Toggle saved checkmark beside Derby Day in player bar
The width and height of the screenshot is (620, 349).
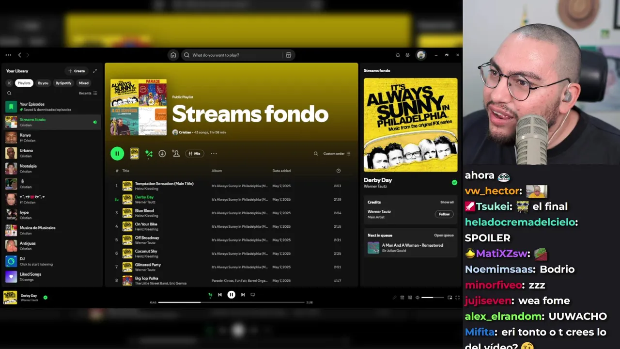(x=46, y=298)
